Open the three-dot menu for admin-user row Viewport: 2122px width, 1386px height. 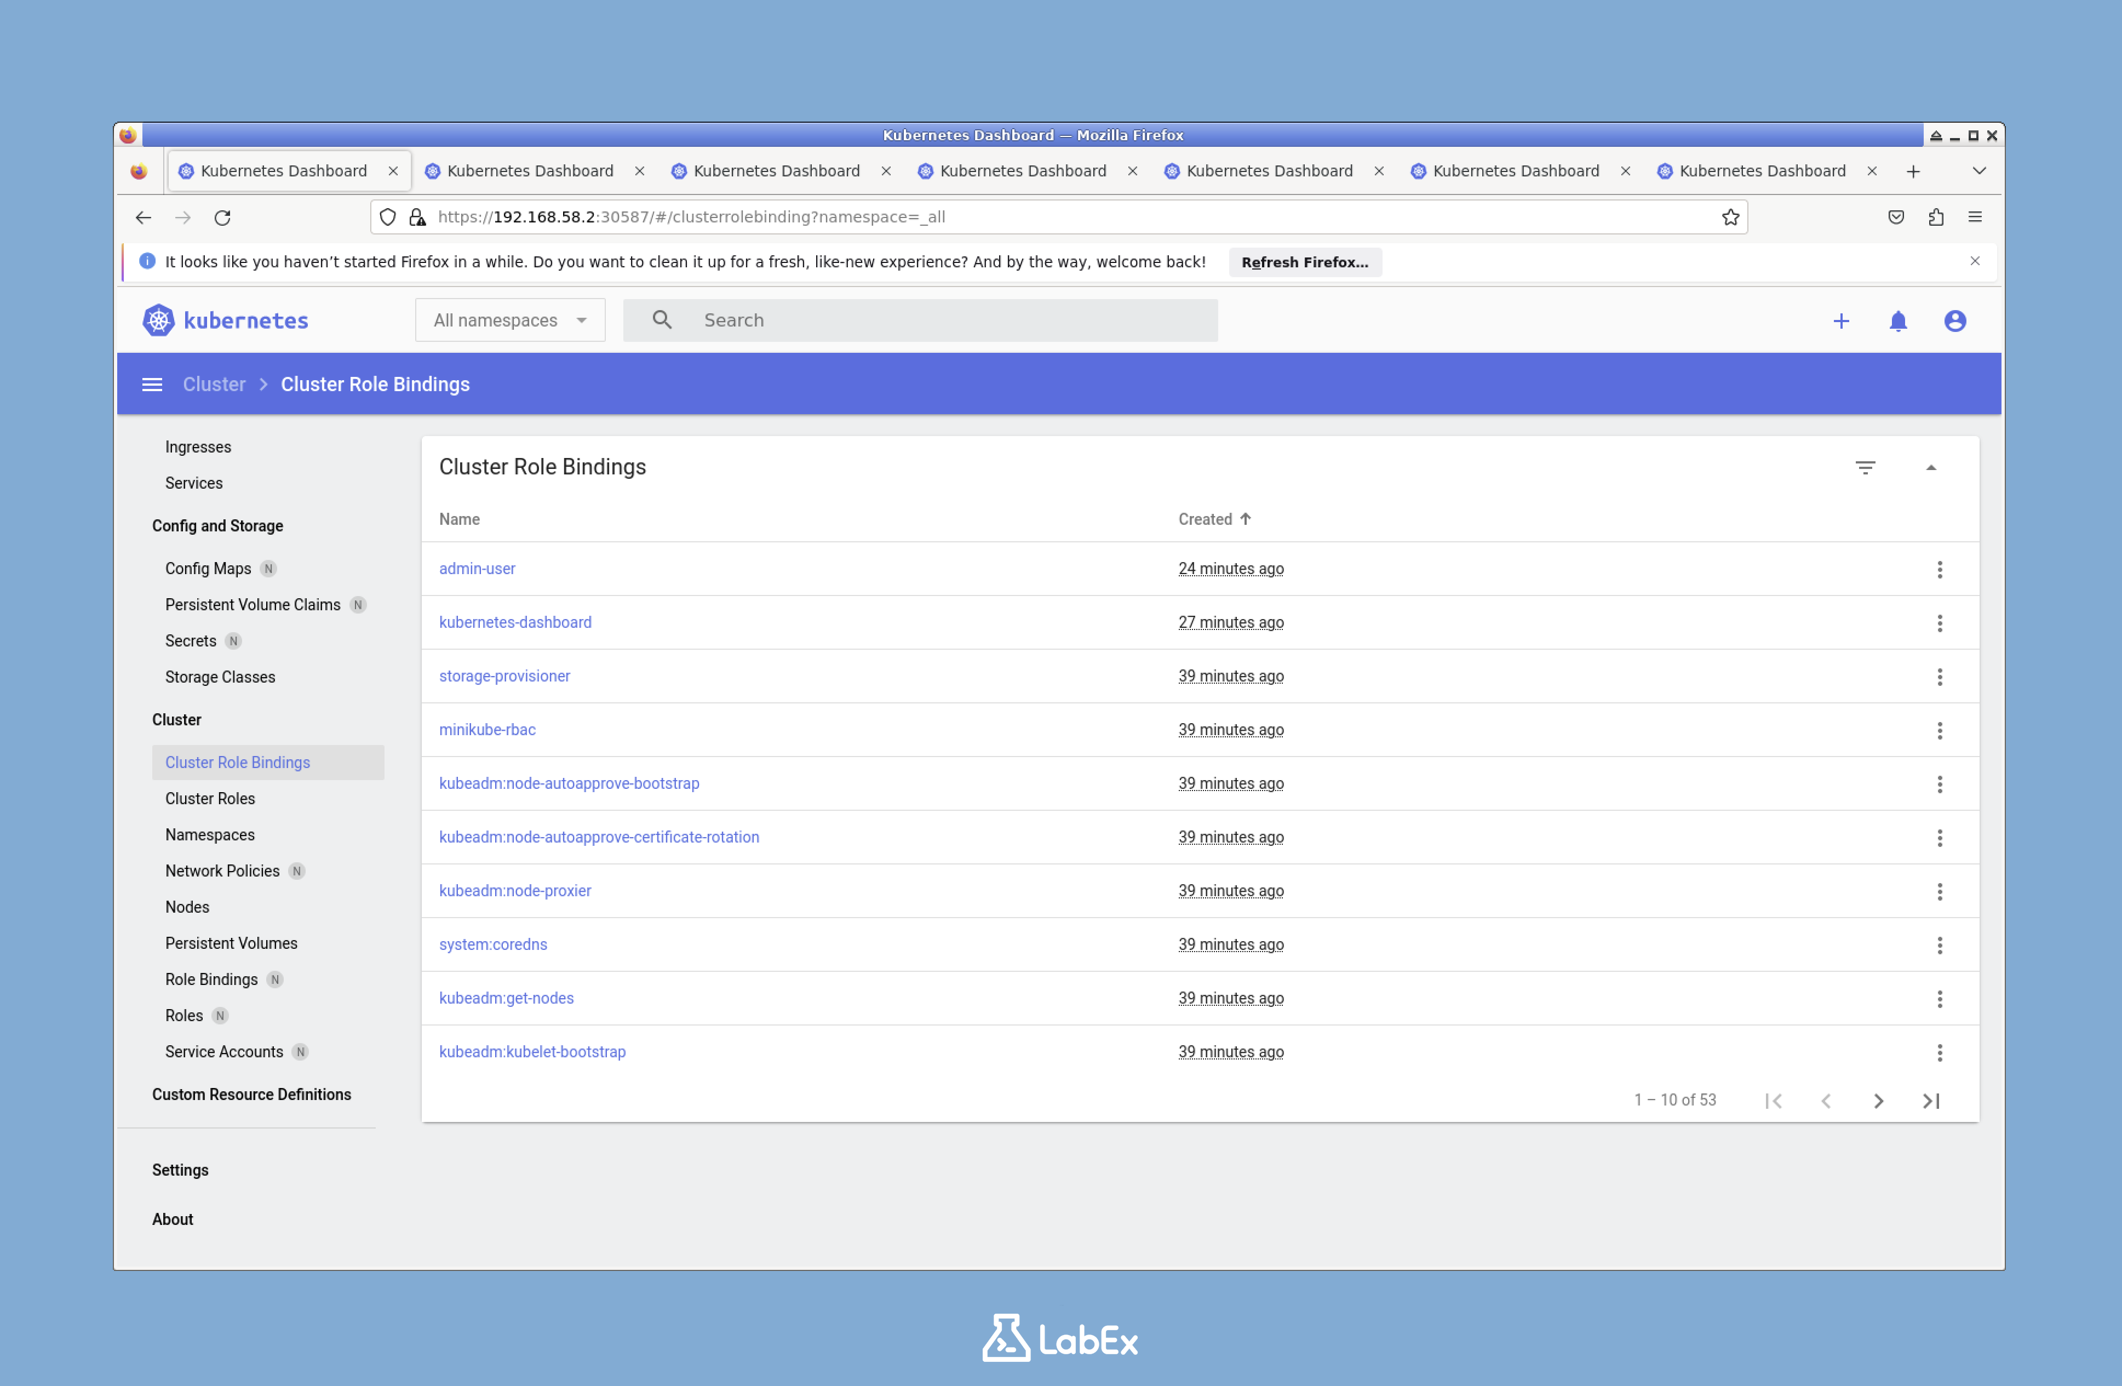pyautogui.click(x=1941, y=568)
